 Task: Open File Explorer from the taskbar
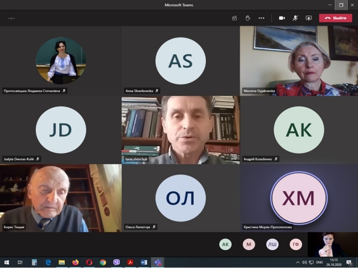click(x=62, y=262)
